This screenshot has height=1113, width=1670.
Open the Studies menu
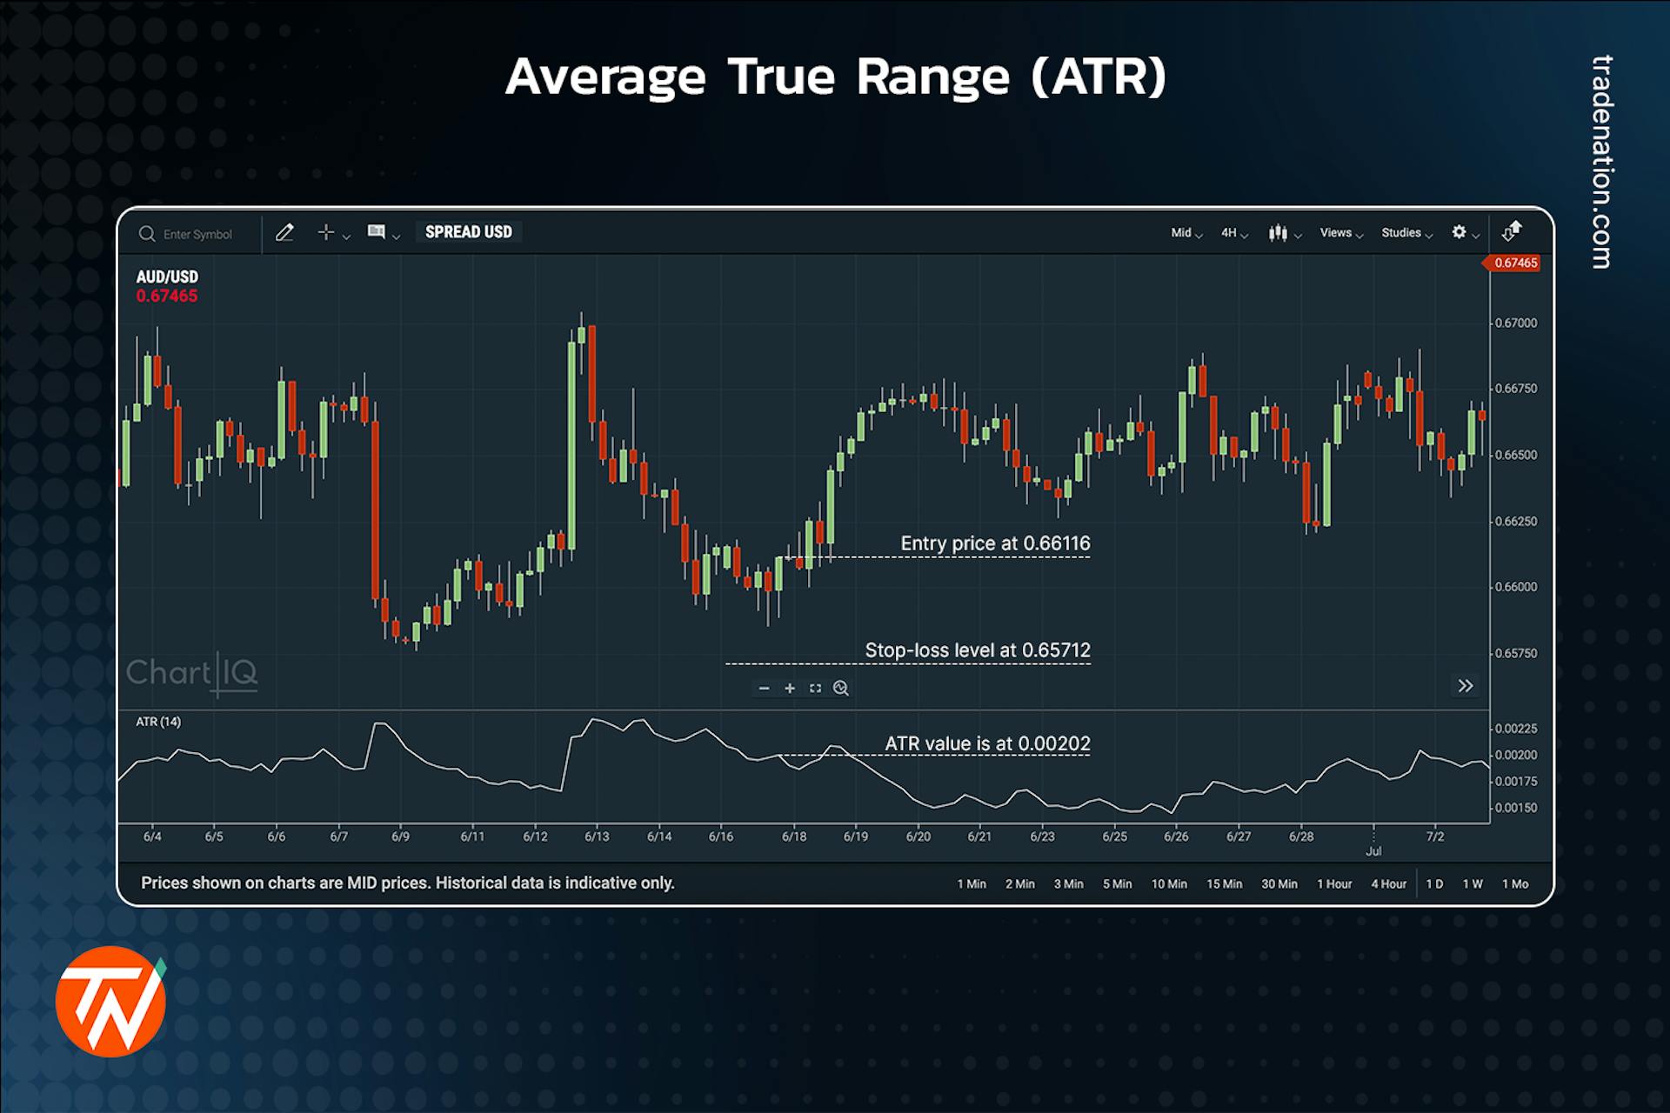pyautogui.click(x=1400, y=233)
